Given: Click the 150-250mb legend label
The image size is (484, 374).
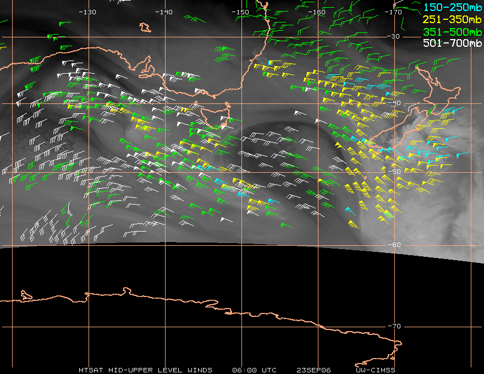Looking at the screenshot, I should click(452, 7).
